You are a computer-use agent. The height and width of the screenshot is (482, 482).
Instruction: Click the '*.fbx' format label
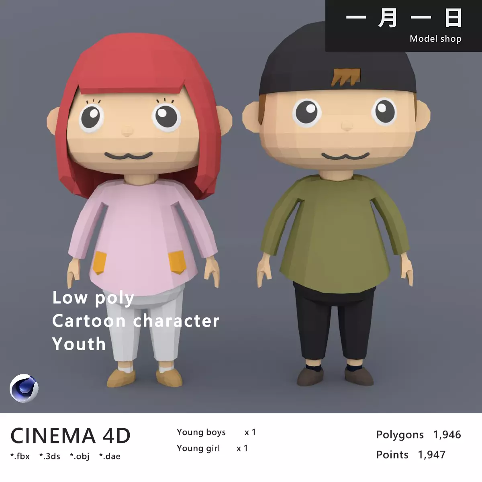[x=20, y=456]
